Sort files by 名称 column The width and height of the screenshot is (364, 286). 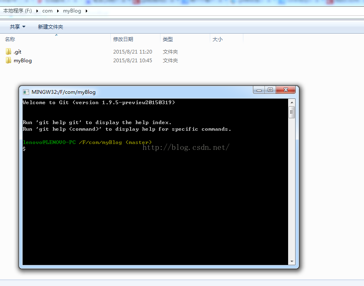[10, 39]
